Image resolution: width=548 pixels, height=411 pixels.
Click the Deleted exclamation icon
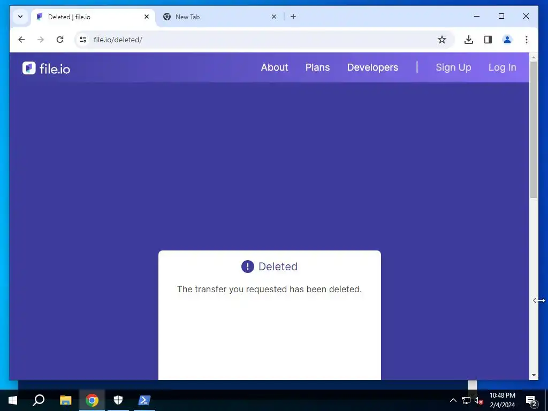coord(247,267)
